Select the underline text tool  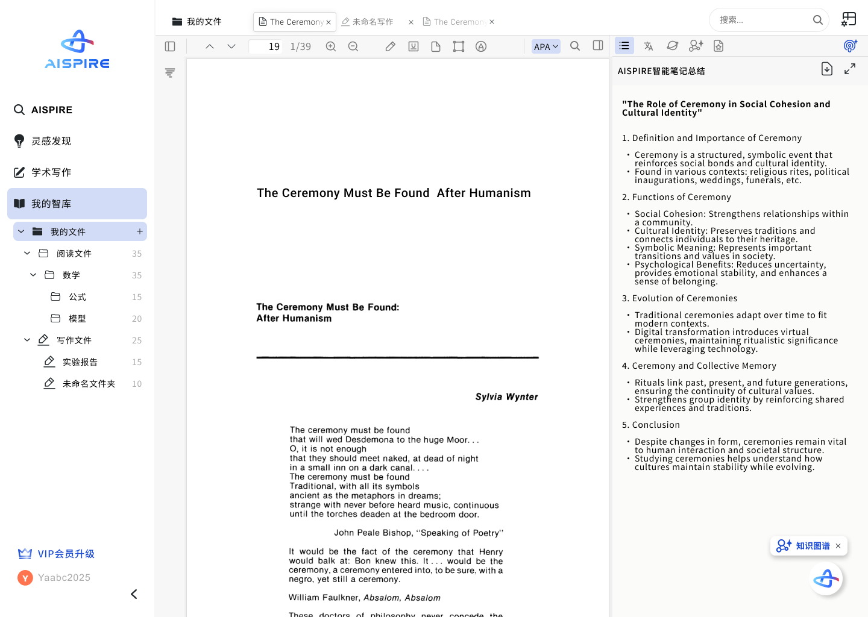[x=414, y=46]
